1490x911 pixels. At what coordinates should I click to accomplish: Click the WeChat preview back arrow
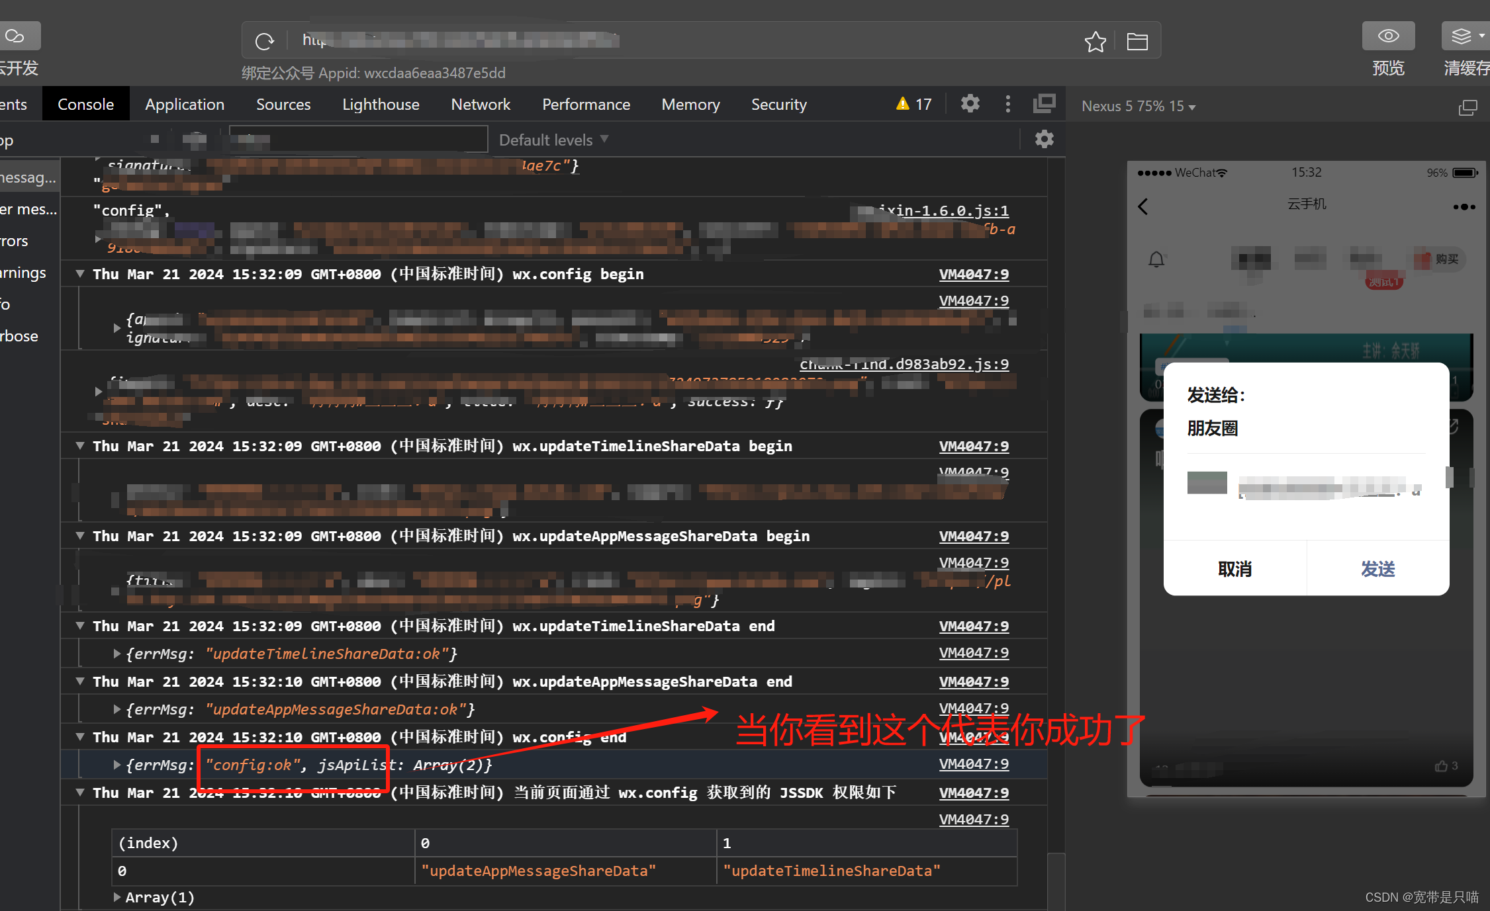click(x=1144, y=205)
